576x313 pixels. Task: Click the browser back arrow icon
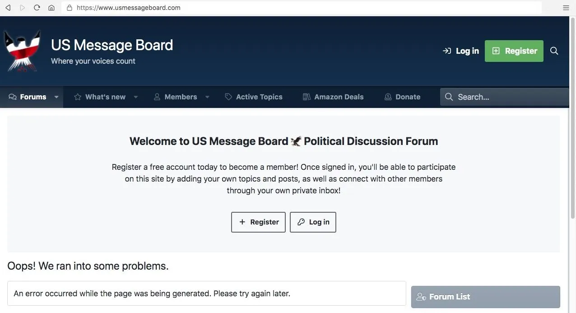point(8,8)
